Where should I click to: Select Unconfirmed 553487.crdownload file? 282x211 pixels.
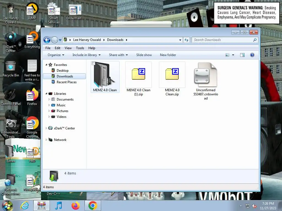206,81
